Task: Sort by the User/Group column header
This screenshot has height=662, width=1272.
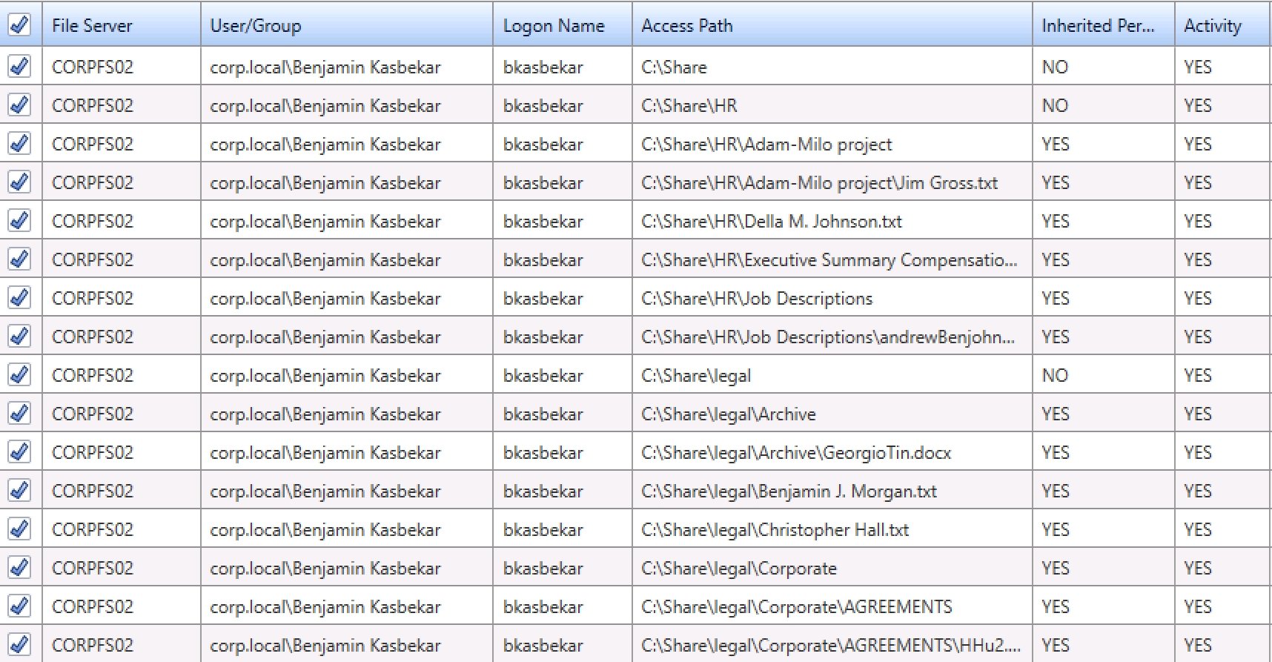Action: [x=256, y=26]
